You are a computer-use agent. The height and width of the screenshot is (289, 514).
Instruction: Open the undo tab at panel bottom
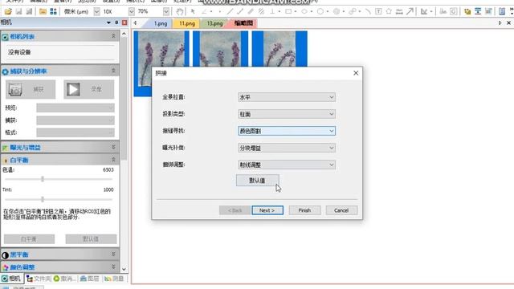[64, 279]
